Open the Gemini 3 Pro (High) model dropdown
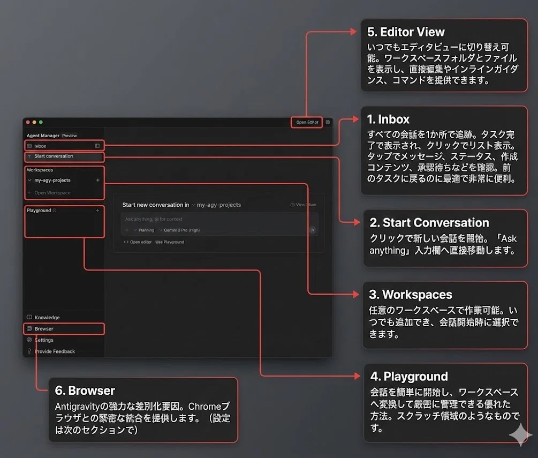The height and width of the screenshot is (458, 538). [179, 230]
